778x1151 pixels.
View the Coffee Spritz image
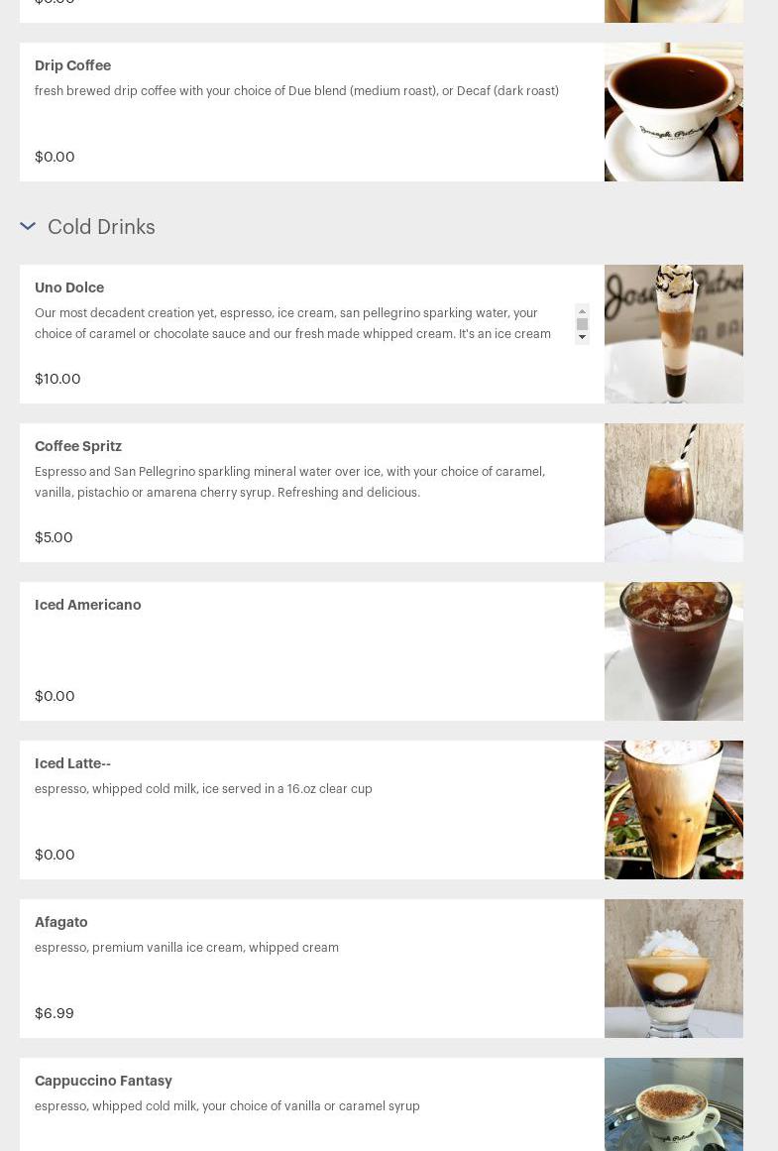[x=673, y=493]
